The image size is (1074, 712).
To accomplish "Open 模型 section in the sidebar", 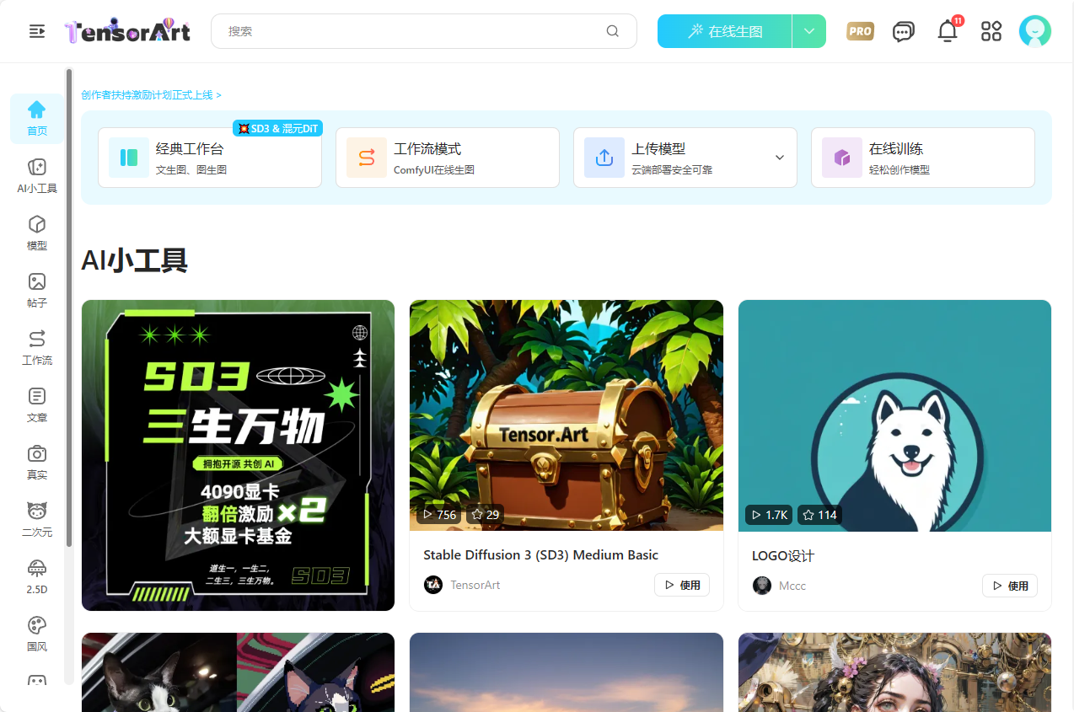I will (37, 233).
